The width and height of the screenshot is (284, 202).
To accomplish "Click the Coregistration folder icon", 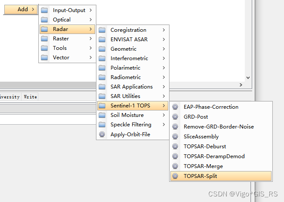I will click(x=102, y=30).
